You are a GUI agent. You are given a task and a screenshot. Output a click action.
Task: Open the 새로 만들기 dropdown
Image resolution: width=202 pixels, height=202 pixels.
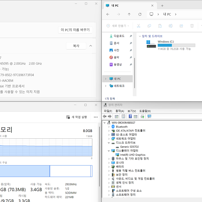(118, 26)
